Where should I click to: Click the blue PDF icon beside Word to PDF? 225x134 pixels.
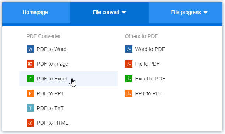[129, 49]
